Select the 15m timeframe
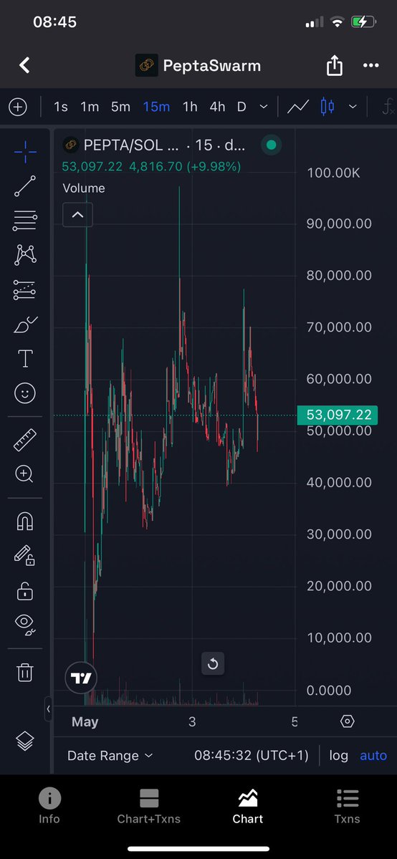397x859 pixels. 156,107
